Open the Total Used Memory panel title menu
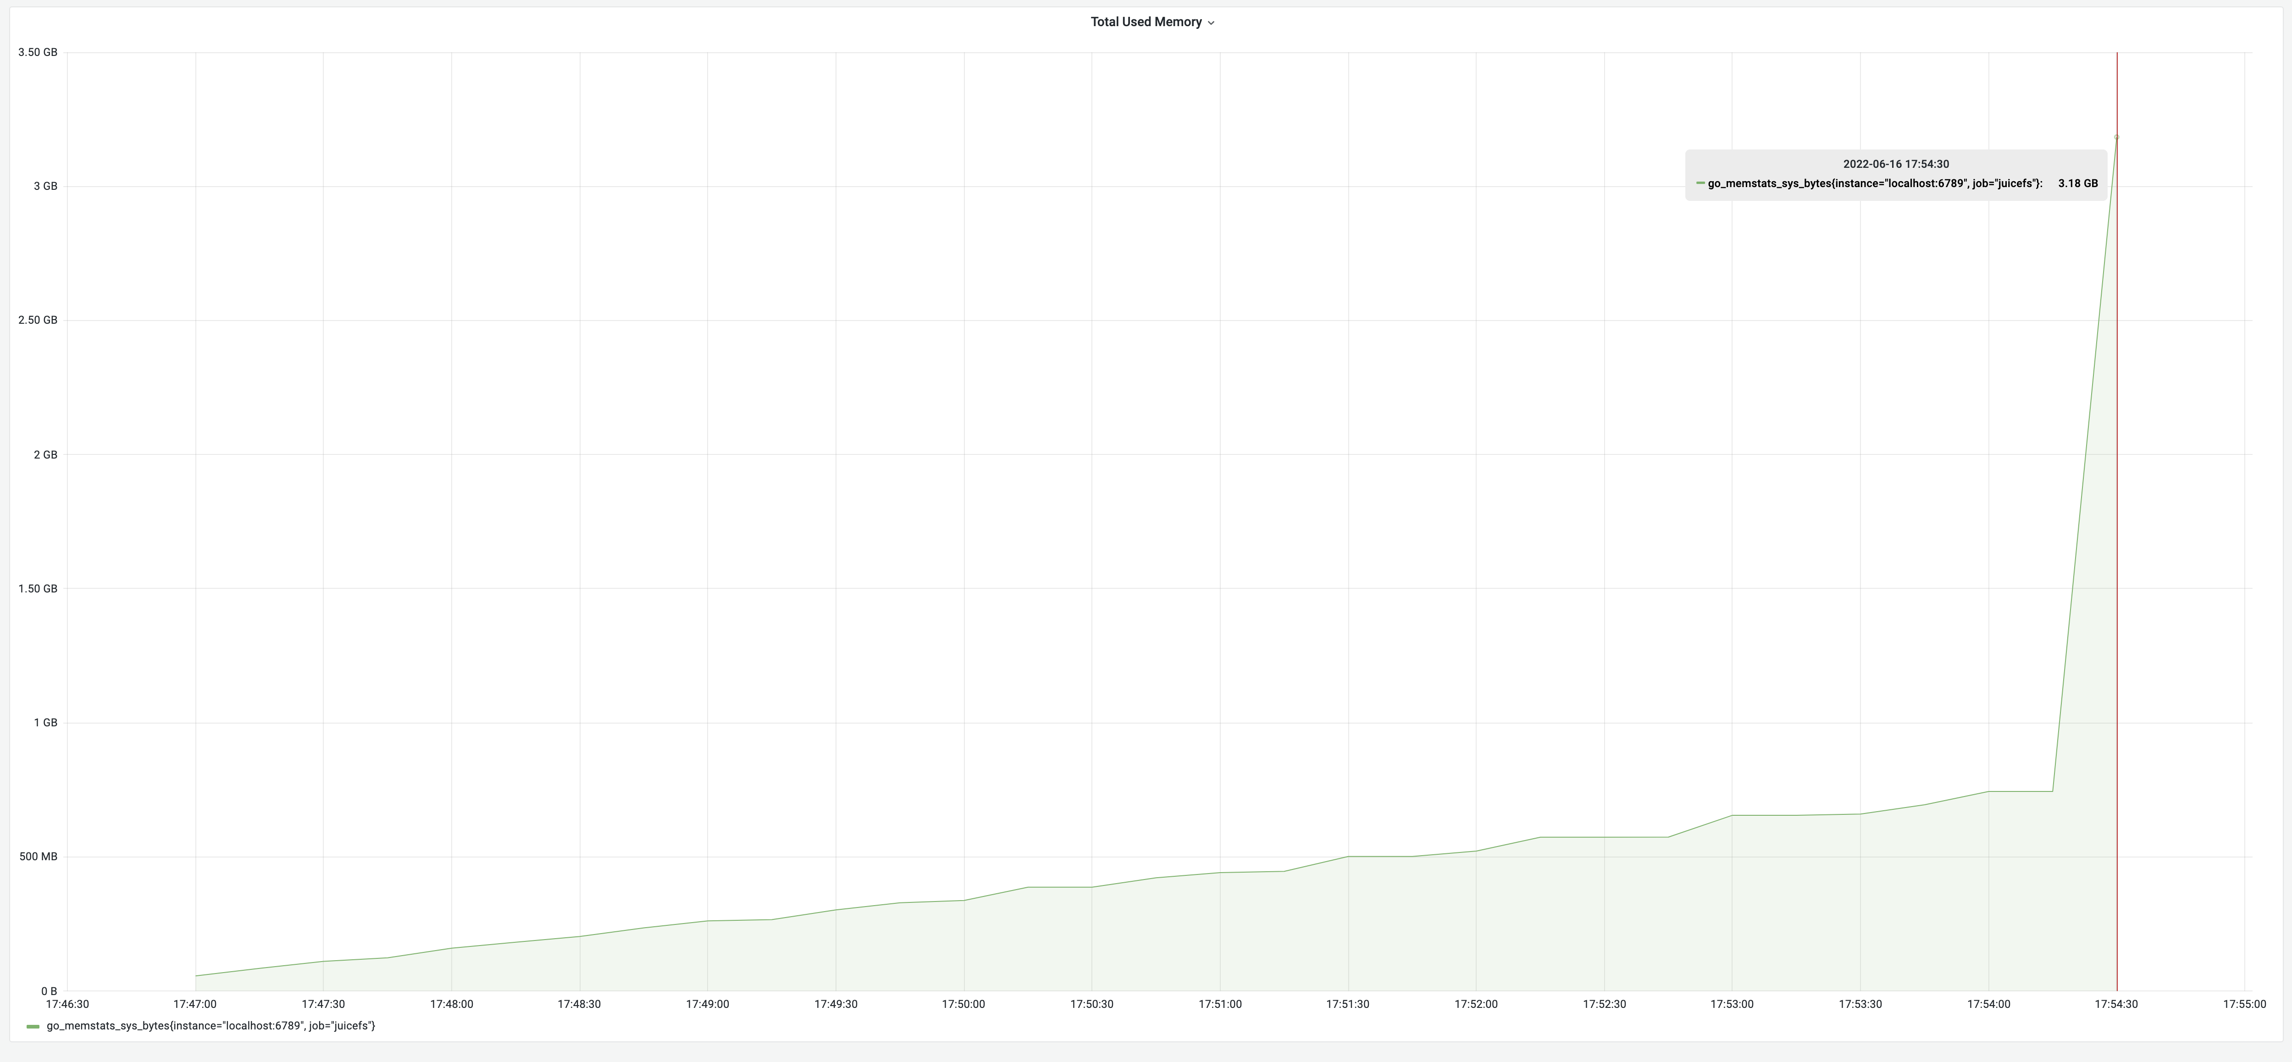Viewport: 2292px width, 1062px height. [1145, 22]
